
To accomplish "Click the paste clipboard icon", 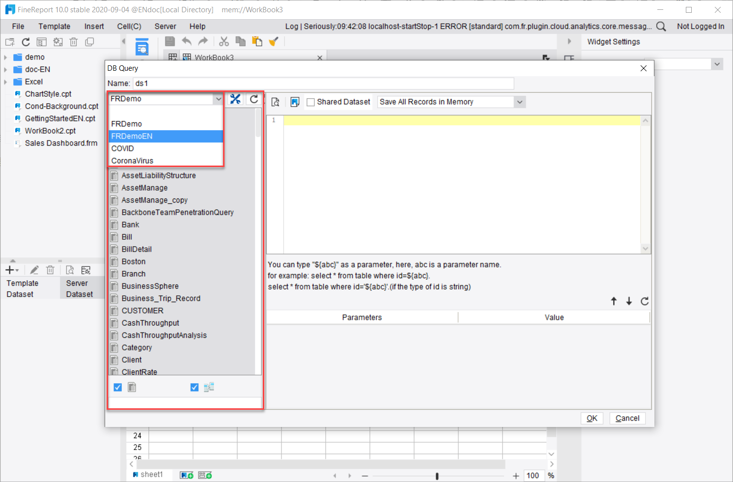I will pos(257,41).
